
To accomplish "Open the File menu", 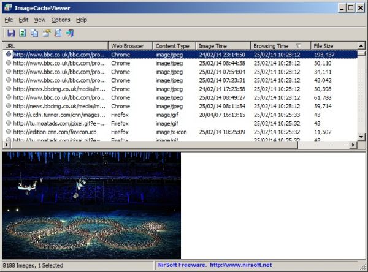I will point(9,20).
